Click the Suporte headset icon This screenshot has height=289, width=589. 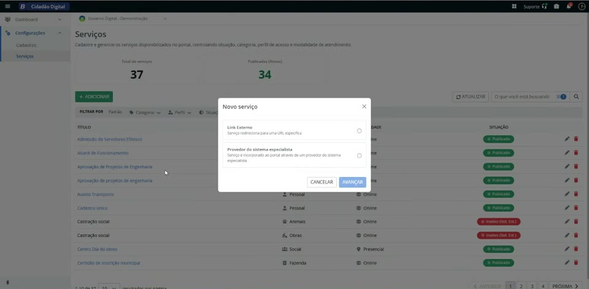[x=545, y=6]
